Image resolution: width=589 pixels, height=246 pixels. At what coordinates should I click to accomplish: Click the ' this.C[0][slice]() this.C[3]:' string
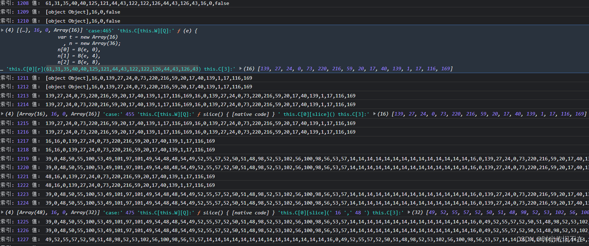coord(324,114)
